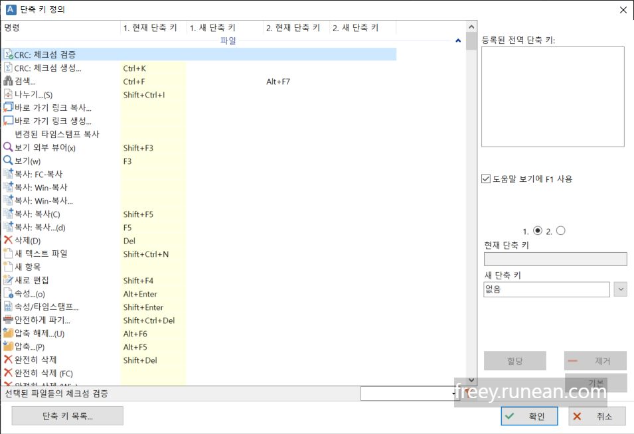Click the 나누기...(S) split icon
The width and height of the screenshot is (634, 434).
tap(8, 94)
